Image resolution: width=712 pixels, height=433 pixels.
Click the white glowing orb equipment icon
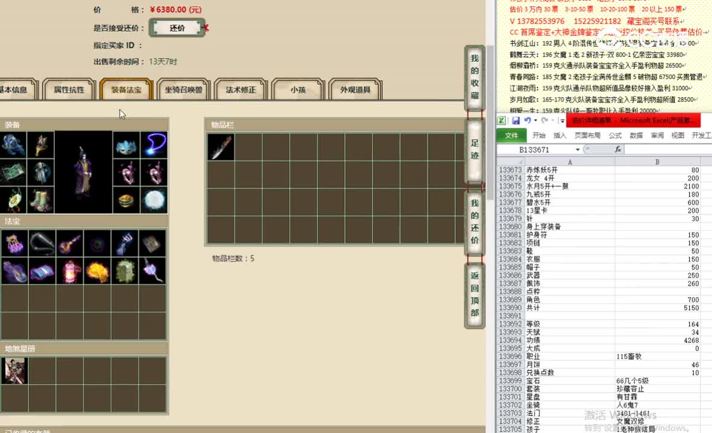point(154,200)
